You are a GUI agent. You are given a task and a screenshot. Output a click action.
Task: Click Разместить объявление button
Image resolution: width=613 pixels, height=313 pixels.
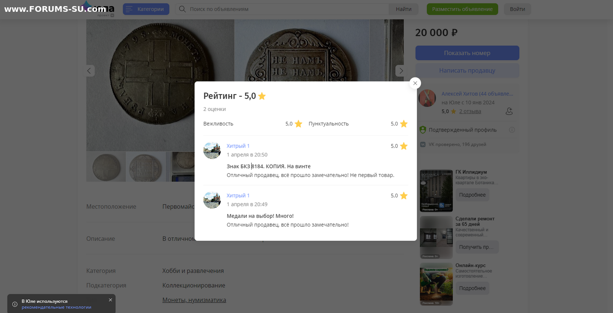pyautogui.click(x=462, y=9)
